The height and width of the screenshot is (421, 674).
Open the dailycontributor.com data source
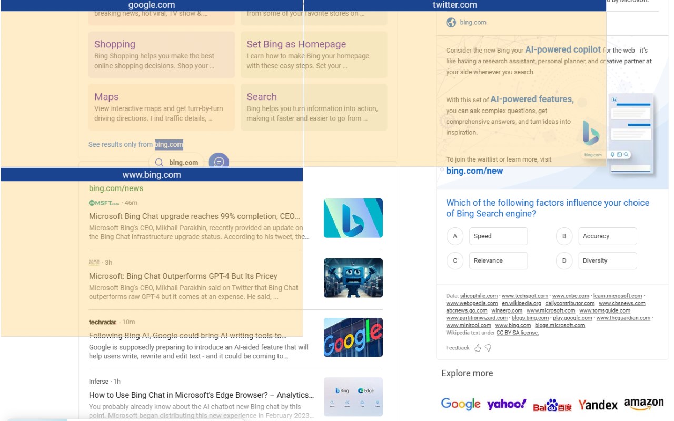pos(570,303)
